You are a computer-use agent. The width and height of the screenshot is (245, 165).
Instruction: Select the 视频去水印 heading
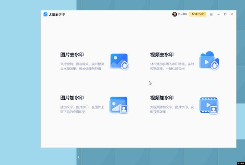pyautogui.click(x=162, y=54)
